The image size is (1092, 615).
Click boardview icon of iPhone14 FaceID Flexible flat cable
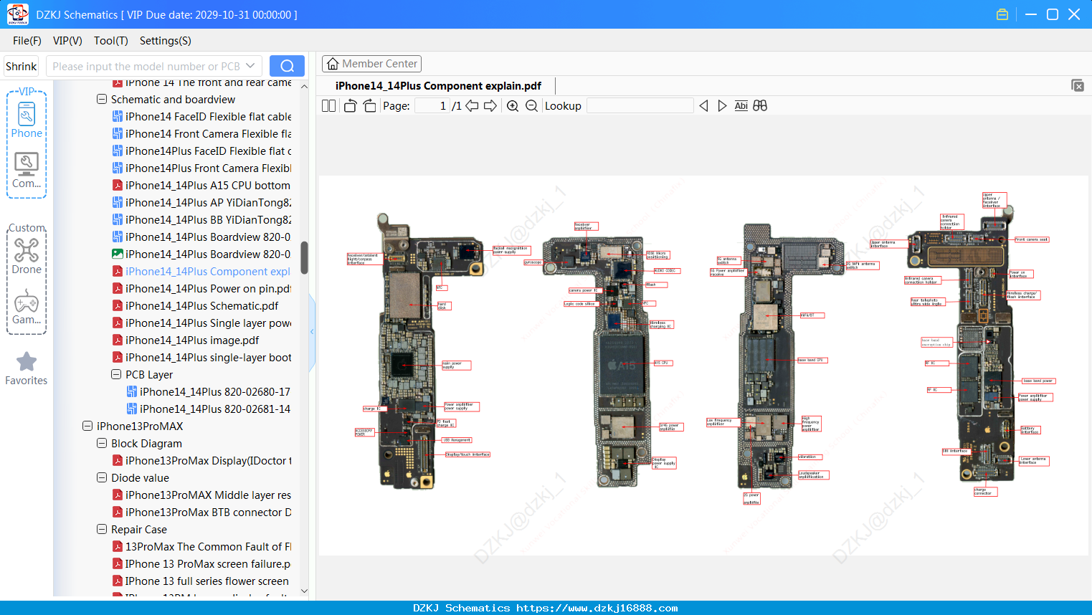pos(118,116)
